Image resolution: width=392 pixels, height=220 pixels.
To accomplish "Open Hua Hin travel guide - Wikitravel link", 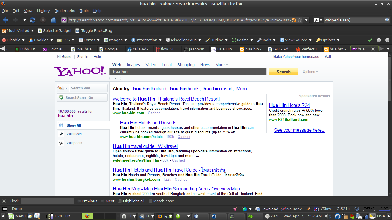I will tap(145, 146).
